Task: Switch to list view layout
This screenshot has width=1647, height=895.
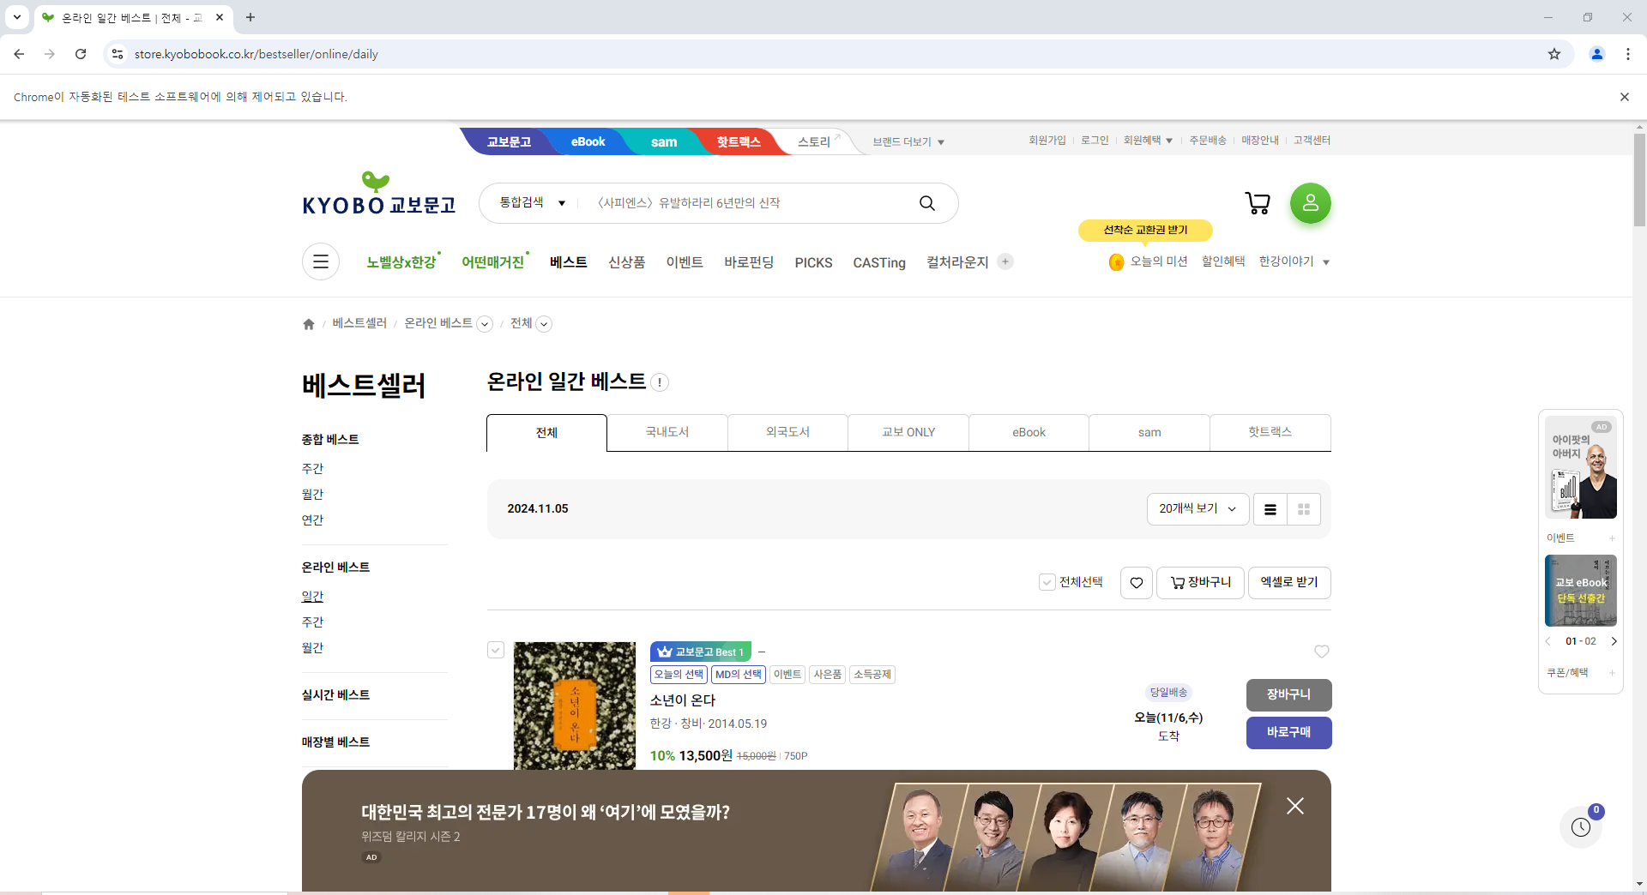Action: pyautogui.click(x=1270, y=509)
